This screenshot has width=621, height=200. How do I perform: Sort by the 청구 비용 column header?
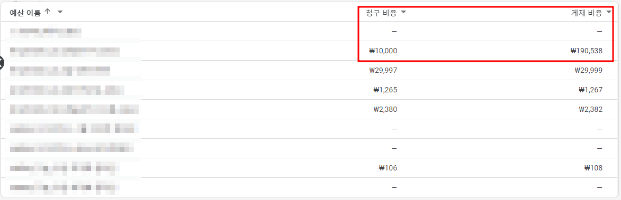click(381, 13)
